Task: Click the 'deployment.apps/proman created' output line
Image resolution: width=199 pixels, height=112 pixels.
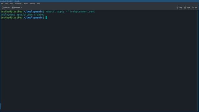Action: [22, 15]
